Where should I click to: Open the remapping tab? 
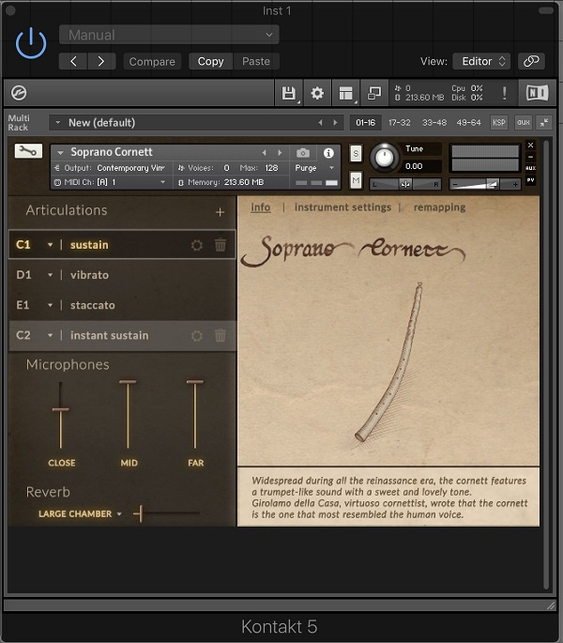439,207
